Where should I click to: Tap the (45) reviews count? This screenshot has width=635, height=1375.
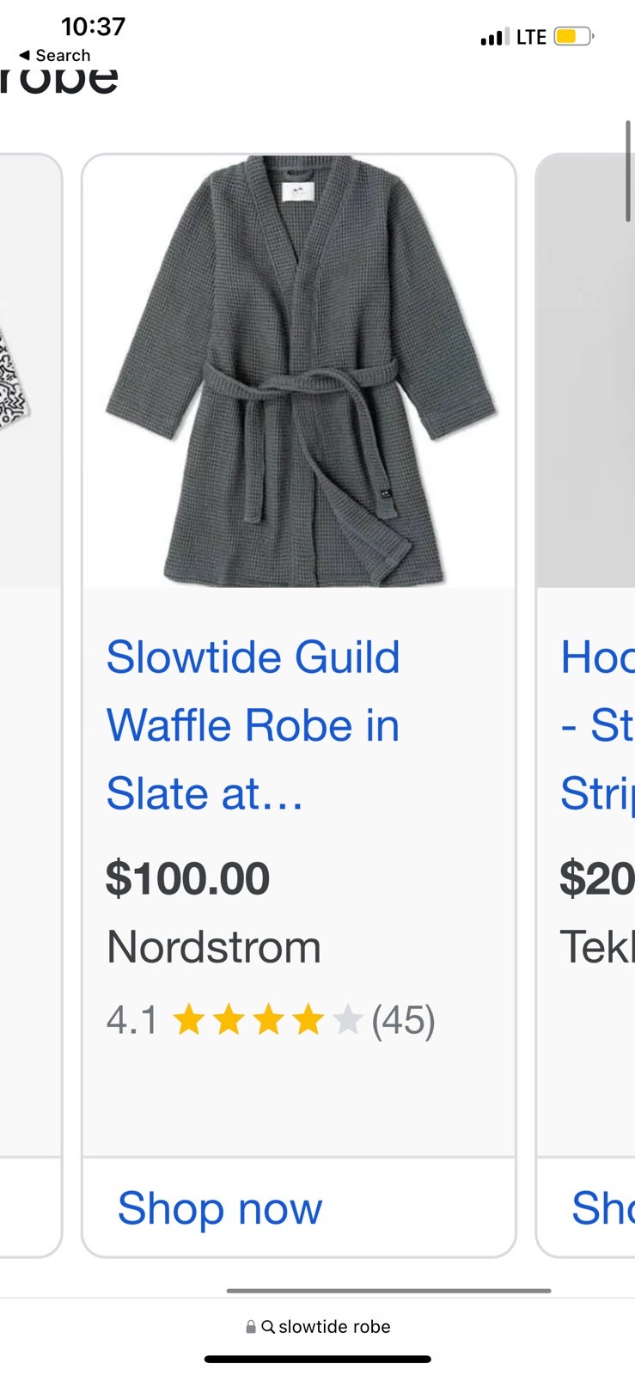point(403,1021)
